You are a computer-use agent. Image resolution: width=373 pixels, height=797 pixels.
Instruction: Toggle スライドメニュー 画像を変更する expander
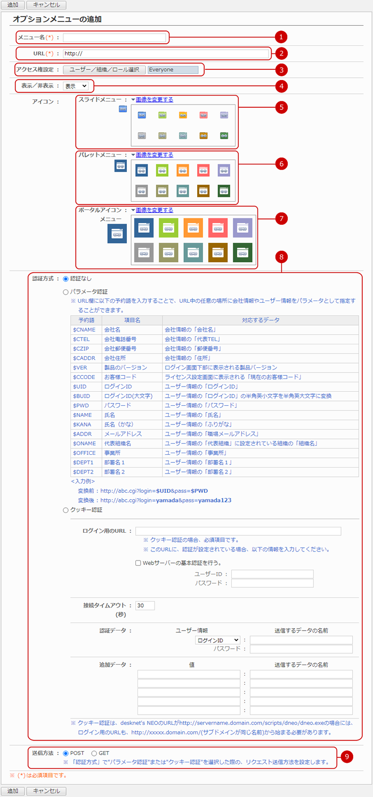click(x=152, y=99)
